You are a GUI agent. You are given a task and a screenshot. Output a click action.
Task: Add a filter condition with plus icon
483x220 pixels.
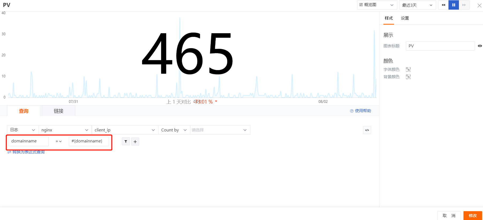point(135,142)
